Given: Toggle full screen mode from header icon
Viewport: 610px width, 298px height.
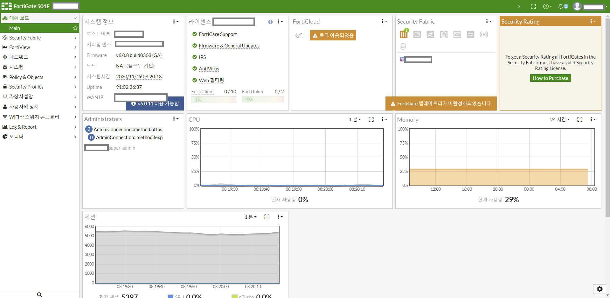Looking at the screenshot, I should 533,6.
